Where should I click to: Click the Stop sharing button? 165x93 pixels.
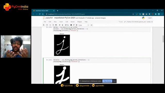(x=107, y=81)
